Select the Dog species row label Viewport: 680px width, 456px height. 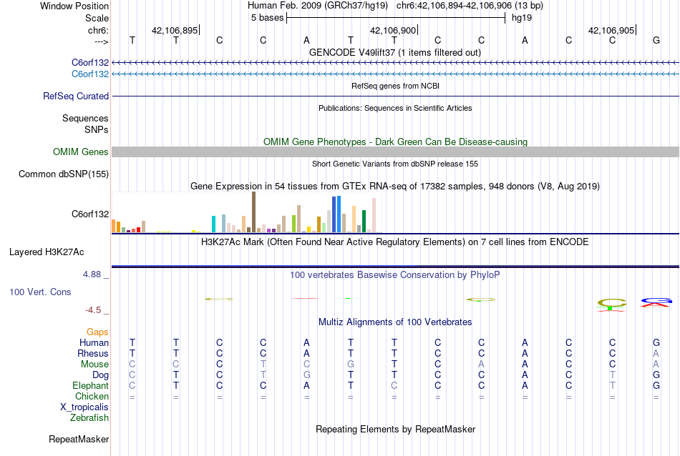pos(101,375)
